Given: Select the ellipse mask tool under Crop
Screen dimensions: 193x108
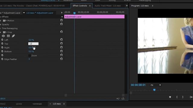Looking at the screenshot, I should click(3, 36).
